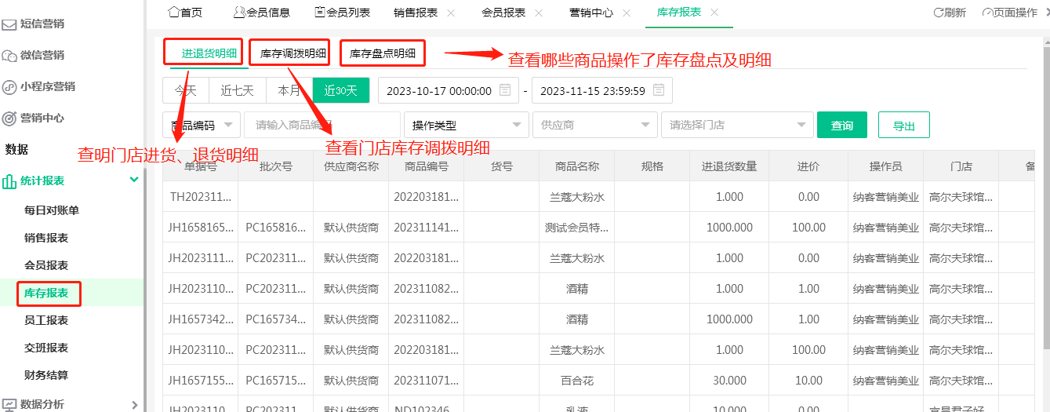Open the 营销中心 top tab
Image resolution: width=1050 pixels, height=412 pixels.
tap(591, 13)
